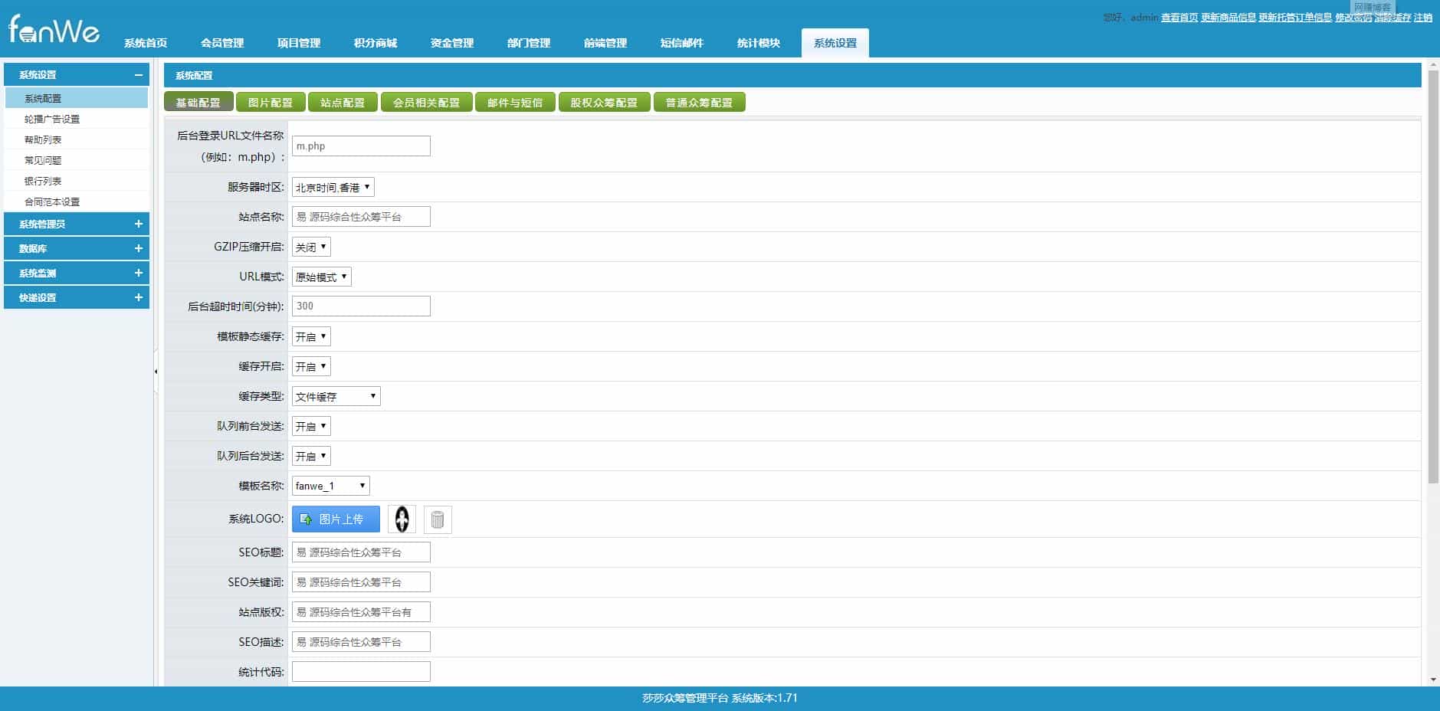Collapse the left sidebar with arrow handle
This screenshot has width=1440, height=711.
[156, 372]
